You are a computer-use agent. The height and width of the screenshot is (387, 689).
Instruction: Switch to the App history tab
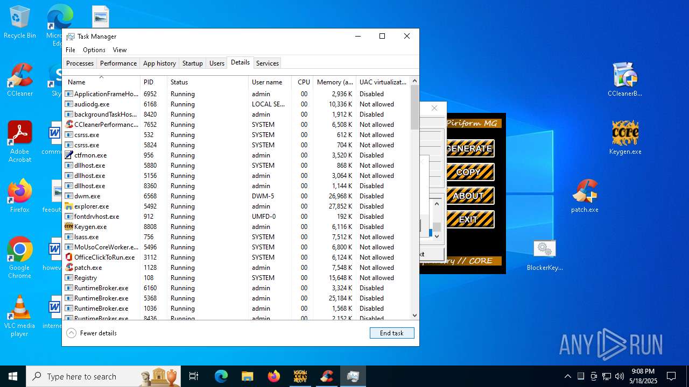(x=159, y=63)
